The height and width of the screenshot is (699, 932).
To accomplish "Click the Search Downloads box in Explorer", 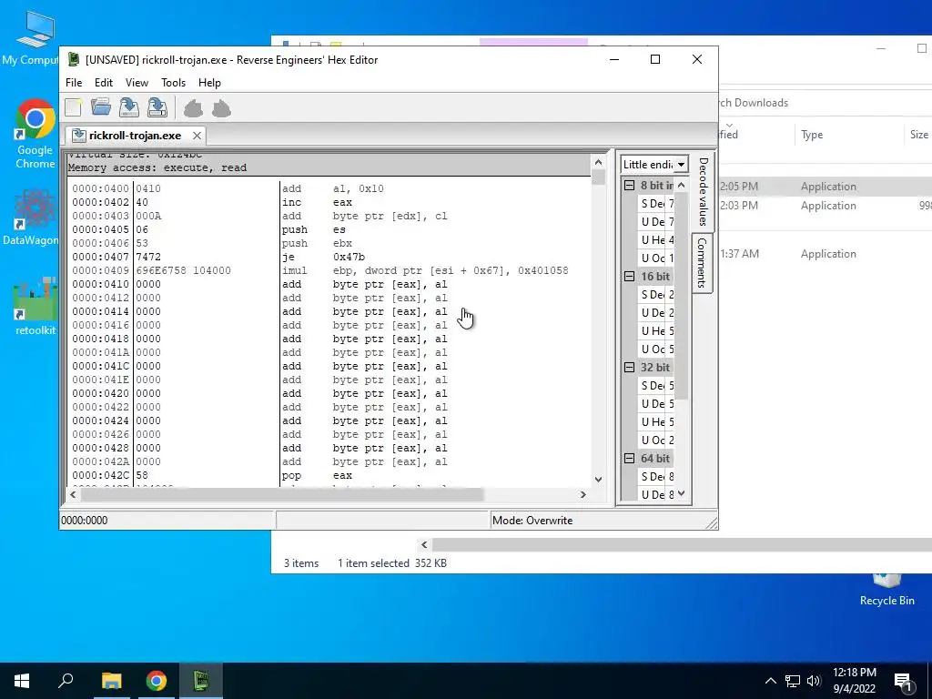I will (825, 103).
